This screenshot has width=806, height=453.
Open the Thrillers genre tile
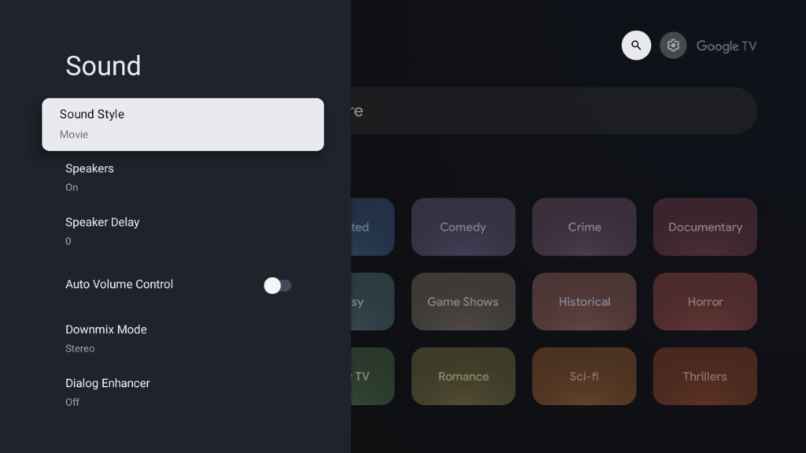click(704, 377)
